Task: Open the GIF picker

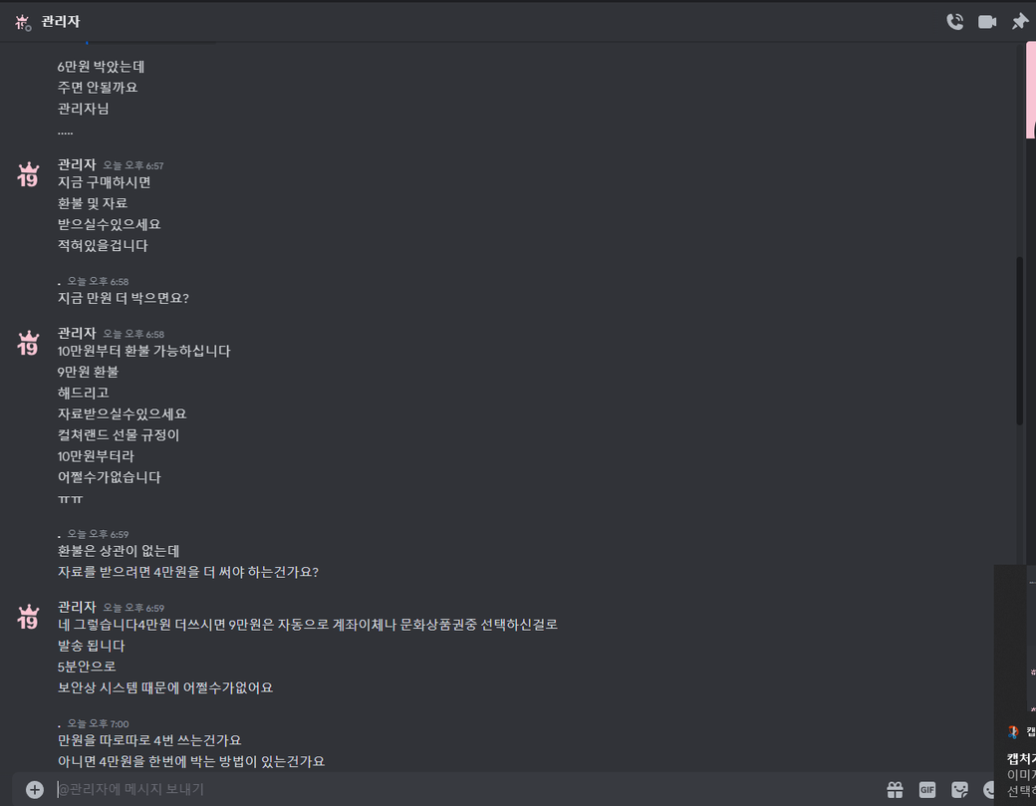Action: pyautogui.click(x=927, y=789)
